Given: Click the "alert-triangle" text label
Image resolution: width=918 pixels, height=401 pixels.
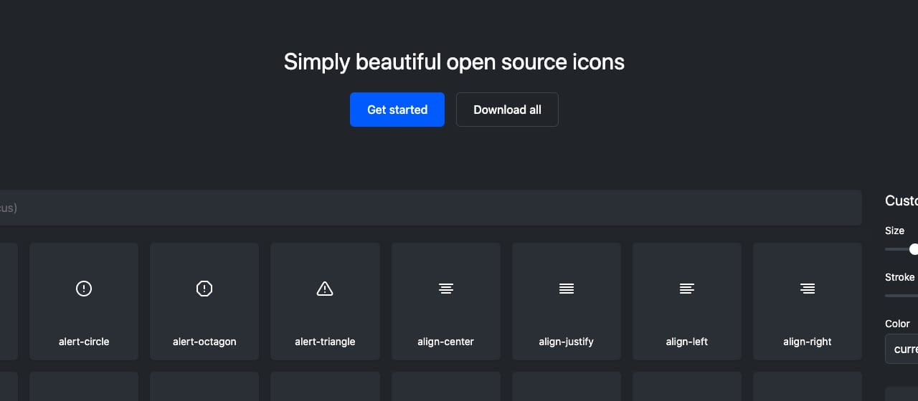Looking at the screenshot, I should 325,342.
